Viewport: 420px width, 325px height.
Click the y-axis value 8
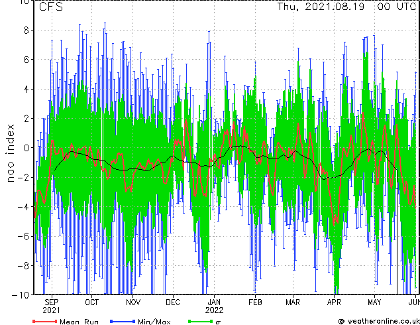pos(26,30)
